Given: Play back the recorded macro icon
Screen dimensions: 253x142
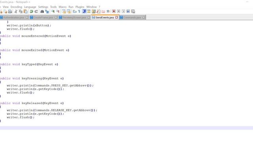Looking at the screenshot, I should tap(123, 11).
